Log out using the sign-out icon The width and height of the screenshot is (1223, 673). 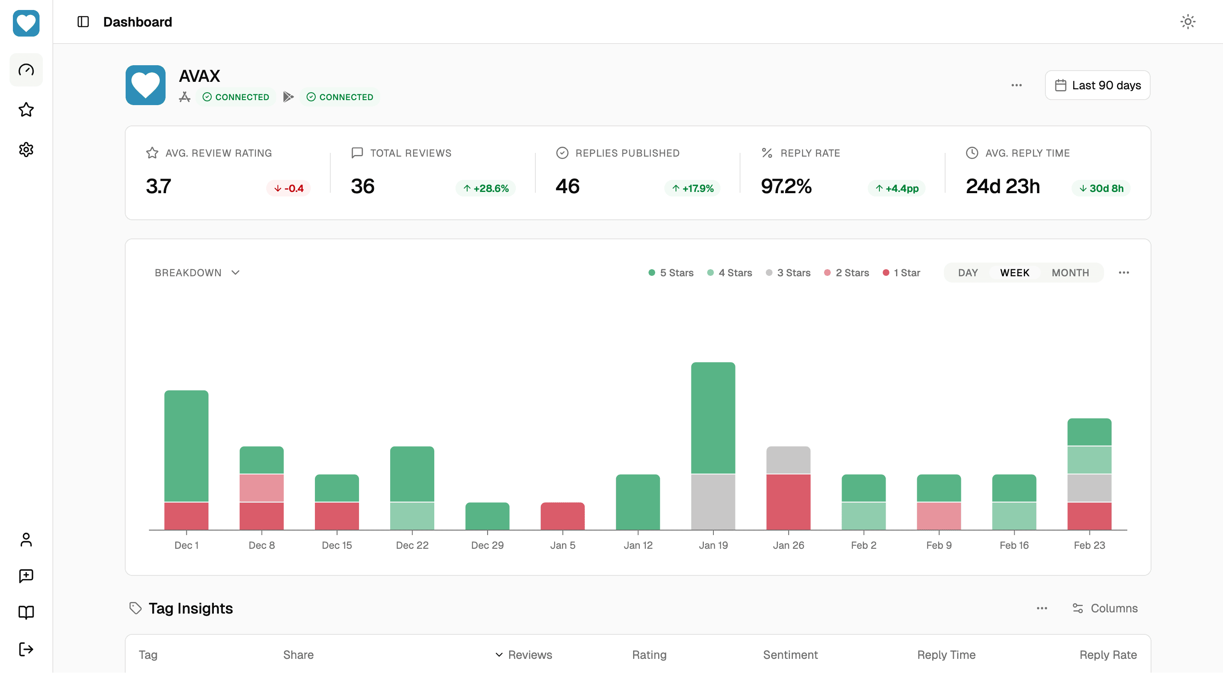(x=26, y=649)
